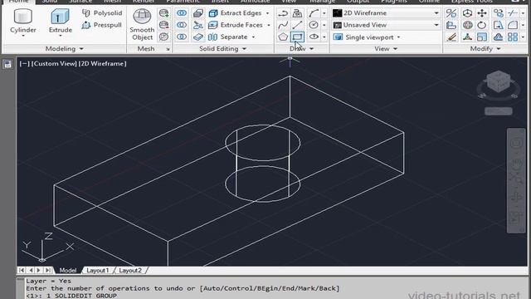Select the Thicken tool in Solid Editing
This screenshot has height=299, width=531.
(198, 37)
